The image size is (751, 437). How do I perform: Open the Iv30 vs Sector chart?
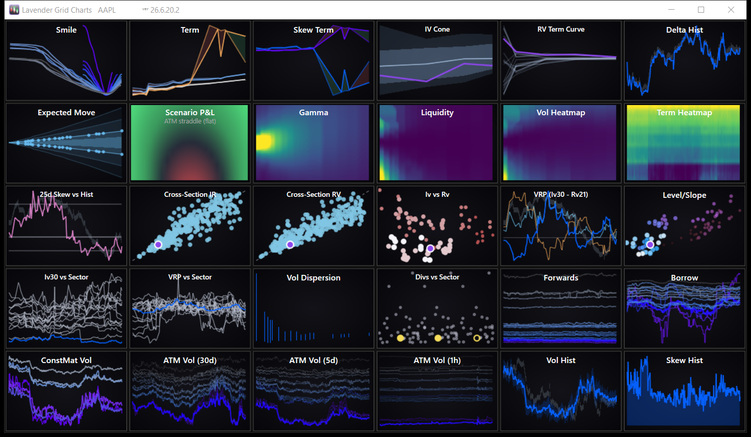click(x=66, y=309)
